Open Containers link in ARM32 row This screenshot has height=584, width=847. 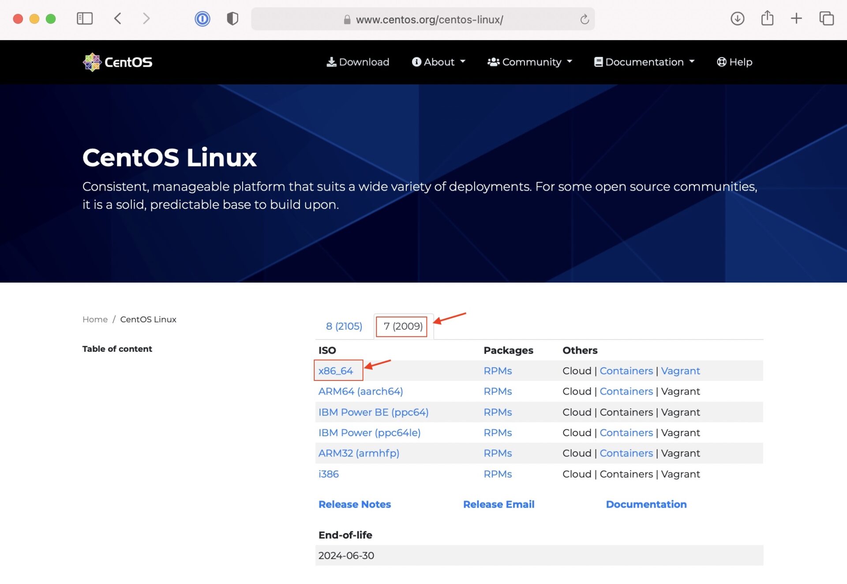(626, 453)
